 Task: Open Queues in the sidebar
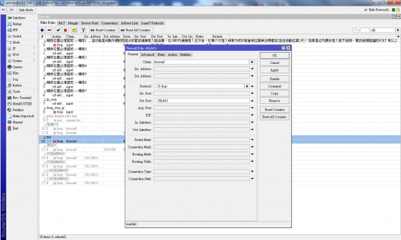(x=18, y=67)
